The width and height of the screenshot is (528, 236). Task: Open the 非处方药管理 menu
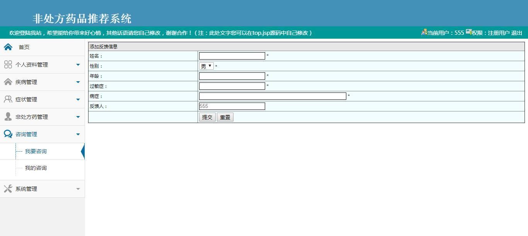(x=32, y=117)
